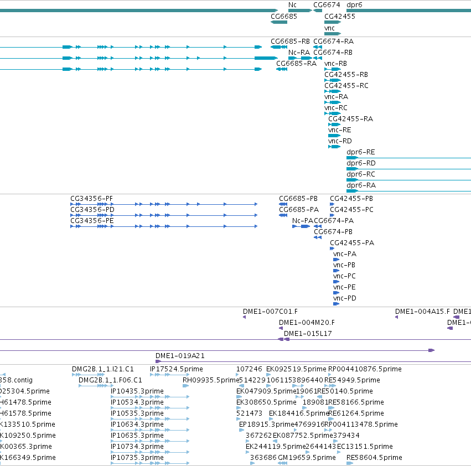Click the CG6674 gene label

327,5
